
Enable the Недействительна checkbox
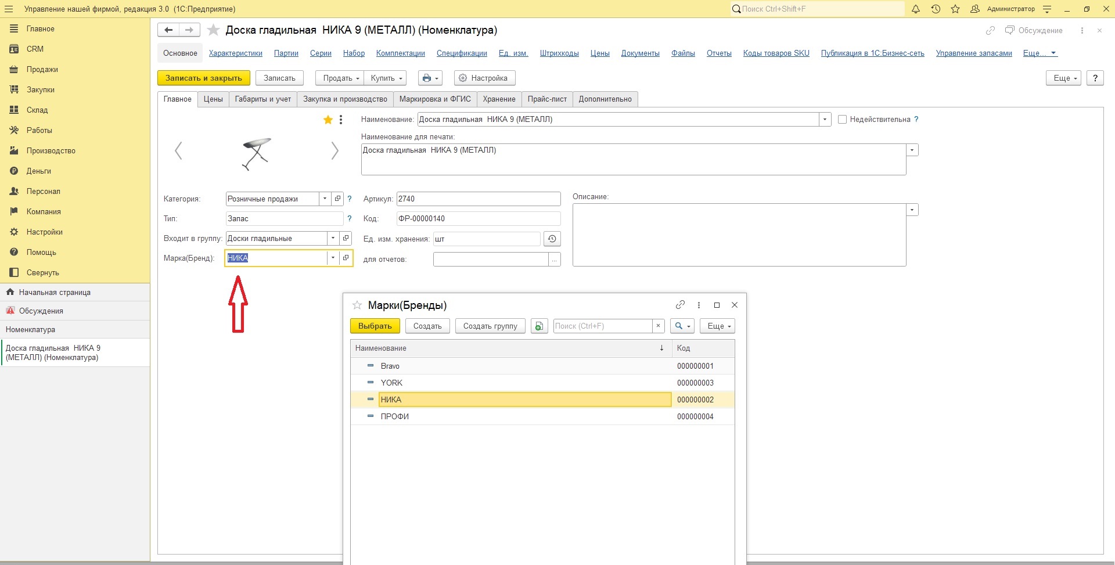(x=842, y=120)
